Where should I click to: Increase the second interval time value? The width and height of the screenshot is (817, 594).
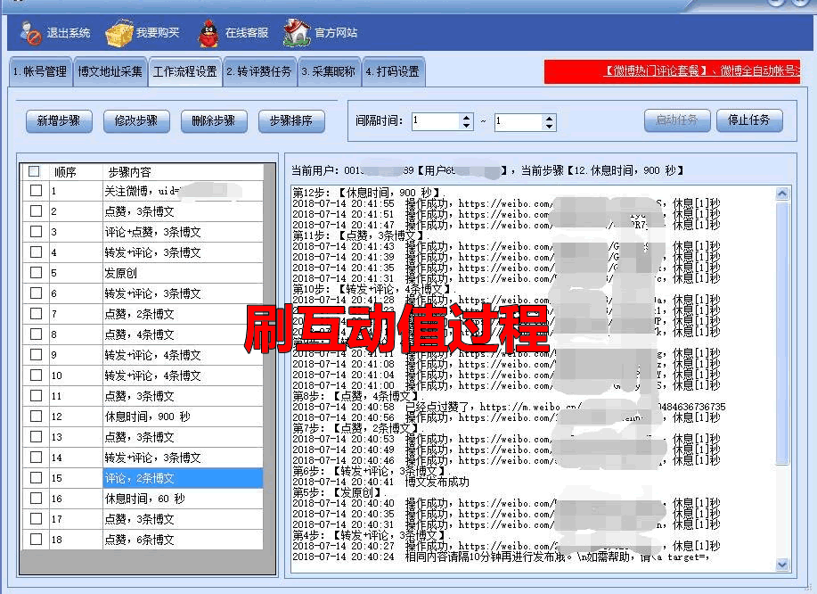click(x=549, y=118)
